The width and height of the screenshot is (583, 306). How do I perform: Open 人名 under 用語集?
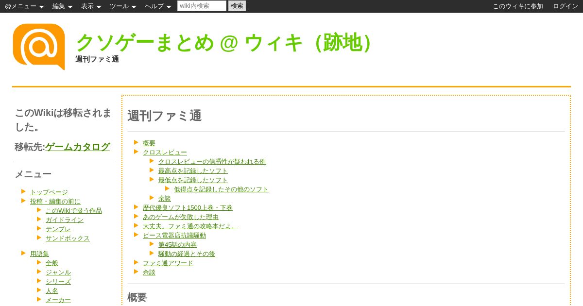coord(52,291)
